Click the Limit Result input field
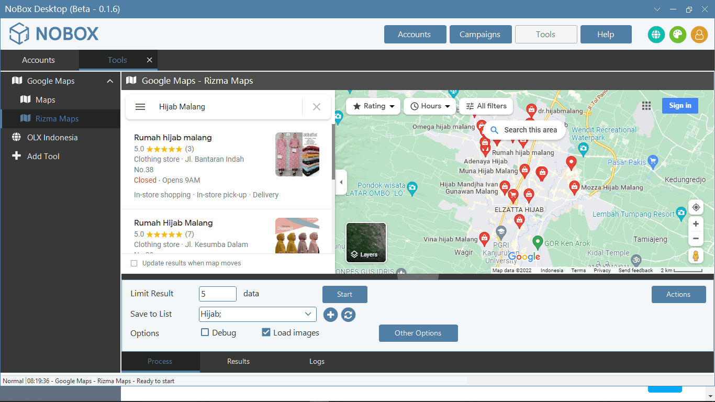Viewport: 715px width, 402px height. pyautogui.click(x=218, y=294)
